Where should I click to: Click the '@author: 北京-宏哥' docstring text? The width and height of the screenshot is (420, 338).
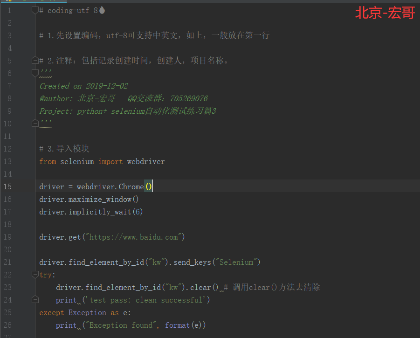[77, 98]
